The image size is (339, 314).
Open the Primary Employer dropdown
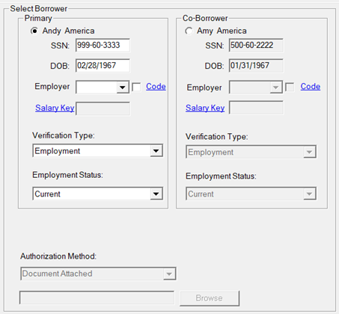pyautogui.click(x=103, y=87)
